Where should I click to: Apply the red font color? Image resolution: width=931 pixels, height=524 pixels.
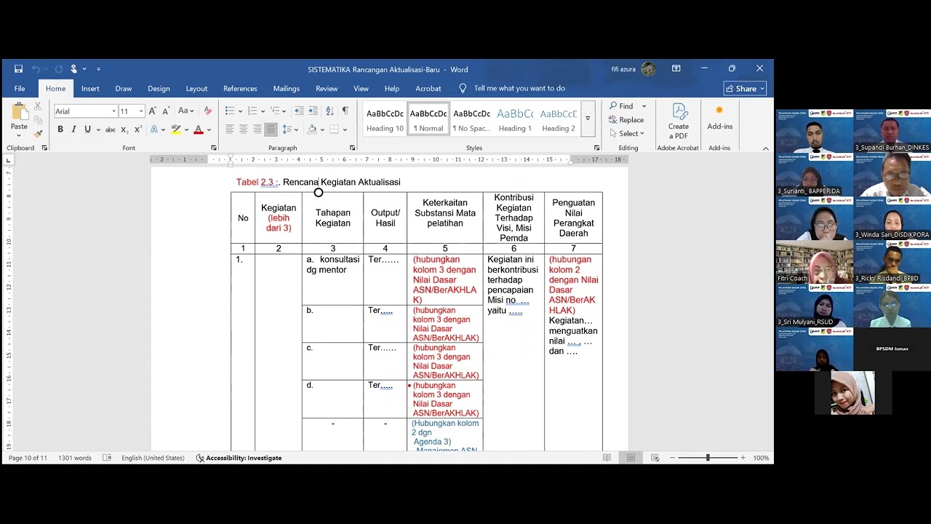pos(198,130)
